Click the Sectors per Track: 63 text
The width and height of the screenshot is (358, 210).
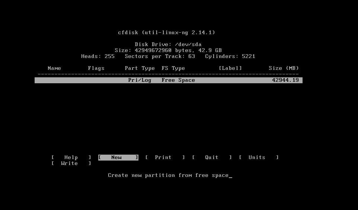point(160,56)
